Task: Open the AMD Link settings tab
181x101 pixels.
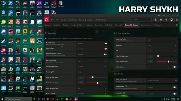Action: click(108, 25)
